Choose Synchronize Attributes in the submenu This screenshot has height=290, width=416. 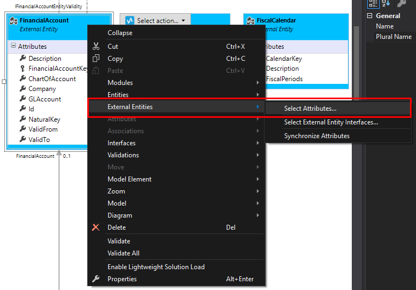click(x=338, y=136)
